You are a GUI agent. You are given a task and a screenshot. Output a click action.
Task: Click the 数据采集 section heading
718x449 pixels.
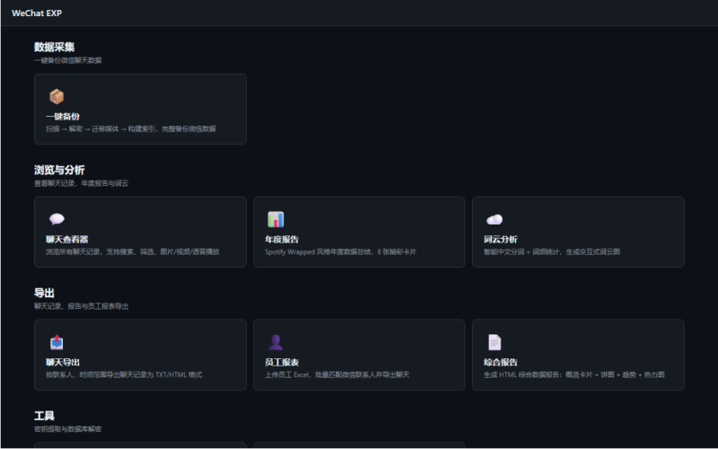point(54,47)
